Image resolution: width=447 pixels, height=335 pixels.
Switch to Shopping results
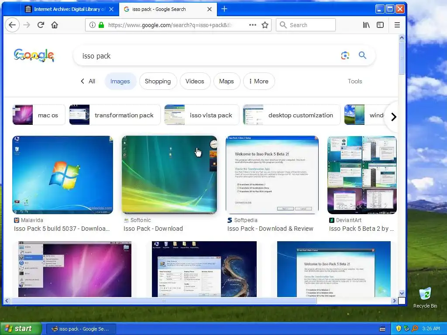click(x=158, y=81)
